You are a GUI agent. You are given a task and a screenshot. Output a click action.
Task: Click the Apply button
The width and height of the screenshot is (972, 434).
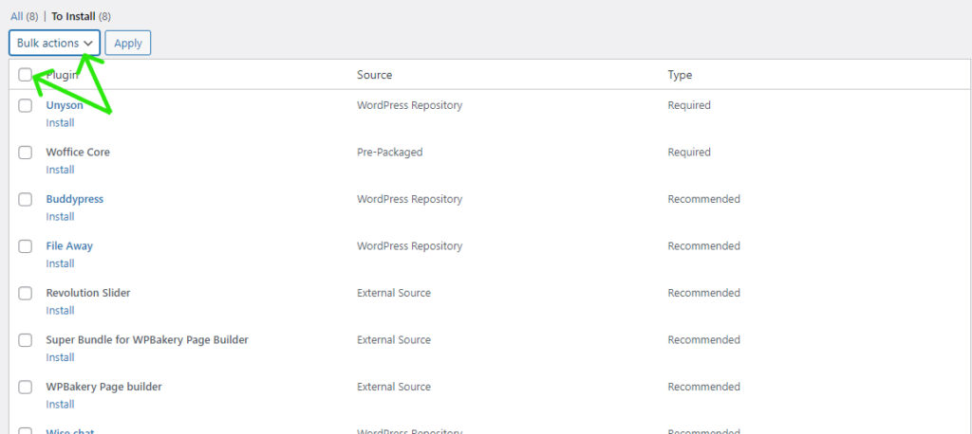127,44
